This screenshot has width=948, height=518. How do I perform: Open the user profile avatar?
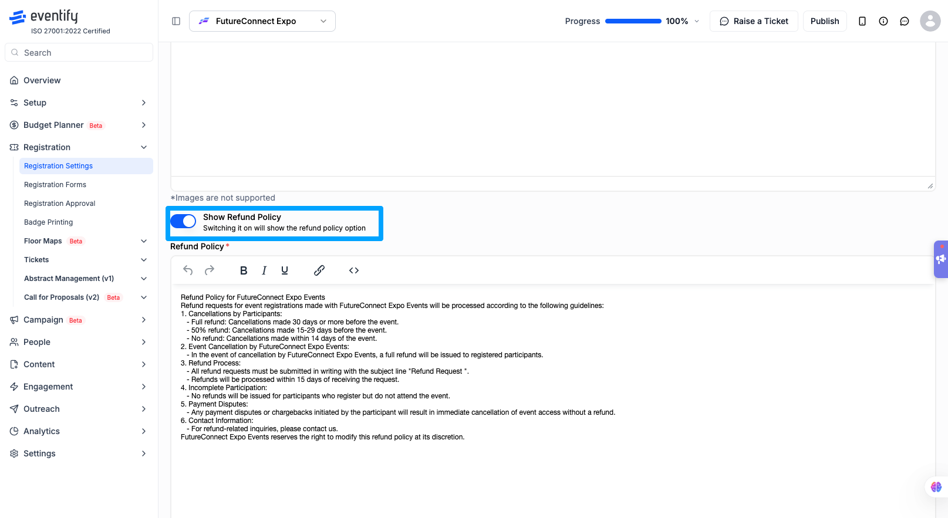(x=930, y=21)
